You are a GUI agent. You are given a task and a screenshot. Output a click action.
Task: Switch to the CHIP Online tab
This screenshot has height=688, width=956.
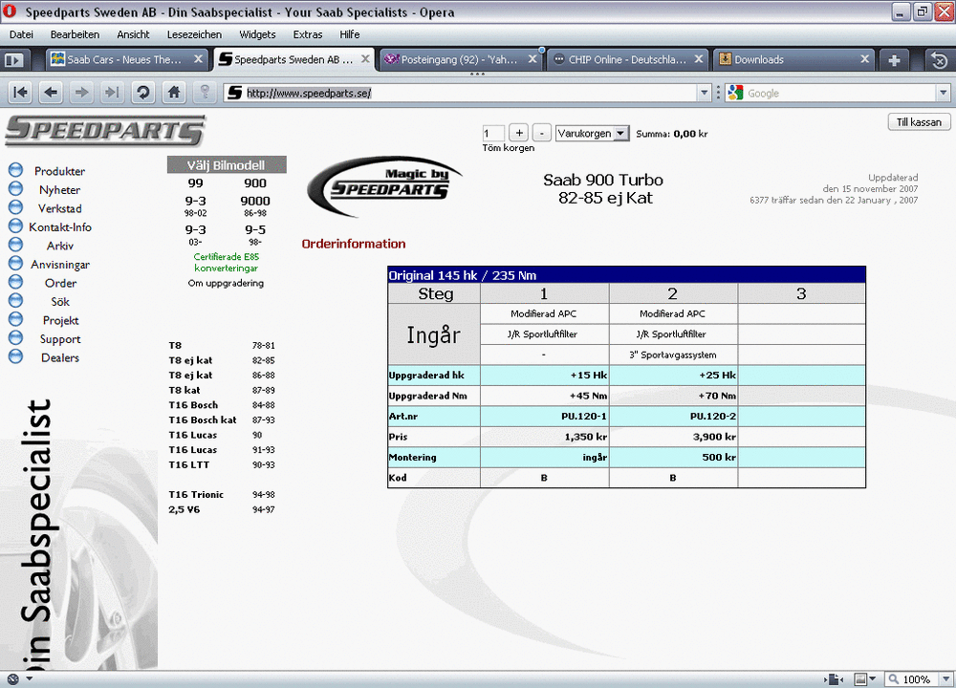(x=627, y=59)
